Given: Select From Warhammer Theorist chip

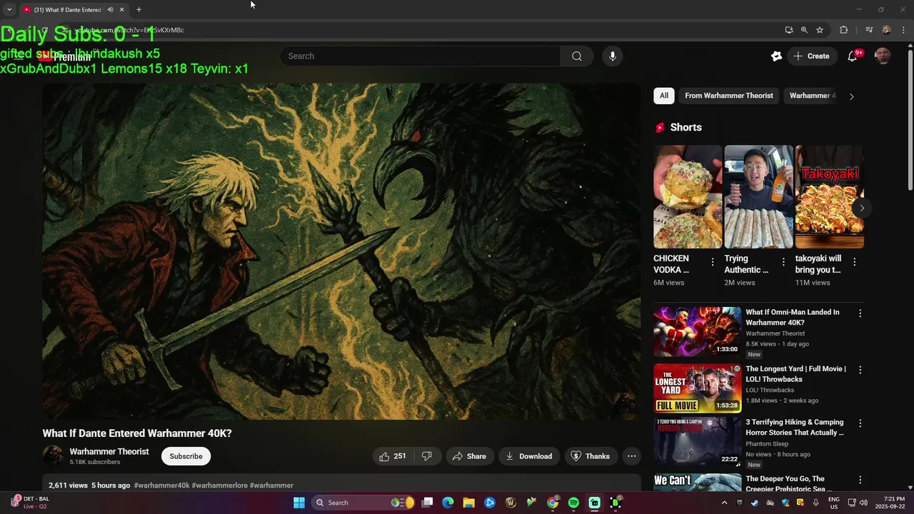Looking at the screenshot, I should [729, 96].
